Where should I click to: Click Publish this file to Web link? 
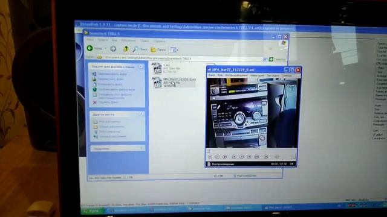pos(114,90)
